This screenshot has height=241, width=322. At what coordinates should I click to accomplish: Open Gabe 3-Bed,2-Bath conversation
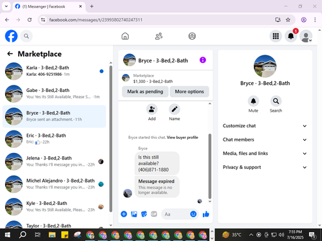pos(54,94)
